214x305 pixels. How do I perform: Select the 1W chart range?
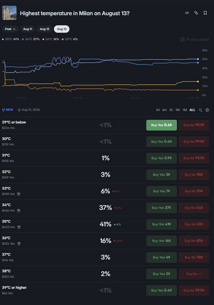pos(178,110)
